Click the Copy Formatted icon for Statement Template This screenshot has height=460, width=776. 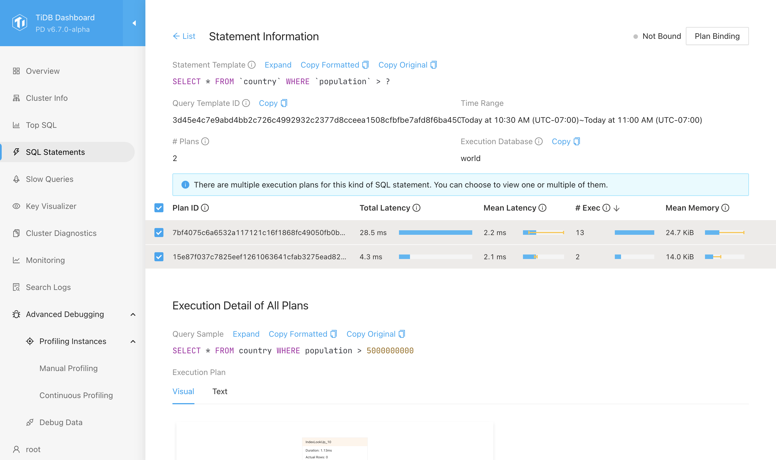point(366,65)
